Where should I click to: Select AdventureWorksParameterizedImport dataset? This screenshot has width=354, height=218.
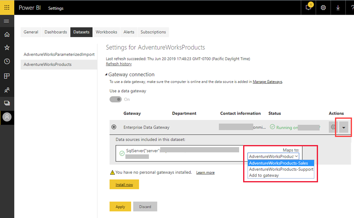click(59, 54)
